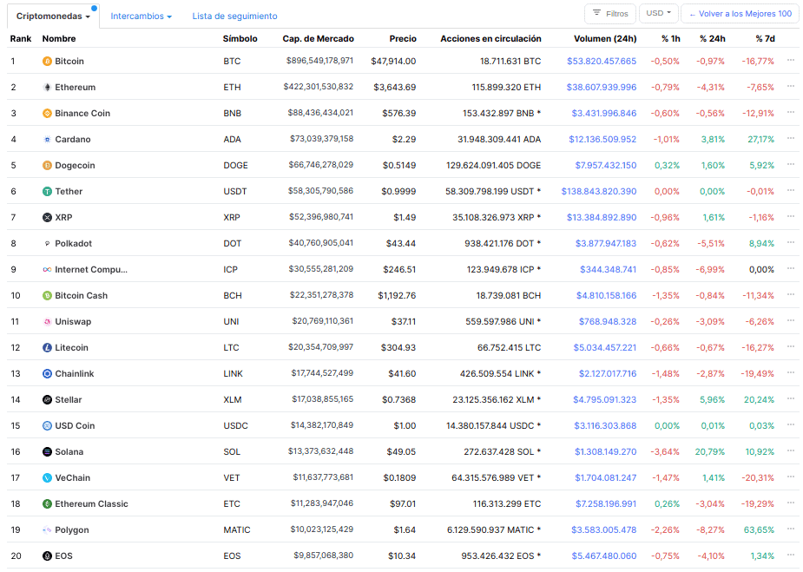Click Bitcoin price $47,914.00
The height and width of the screenshot is (572, 803).
click(393, 62)
